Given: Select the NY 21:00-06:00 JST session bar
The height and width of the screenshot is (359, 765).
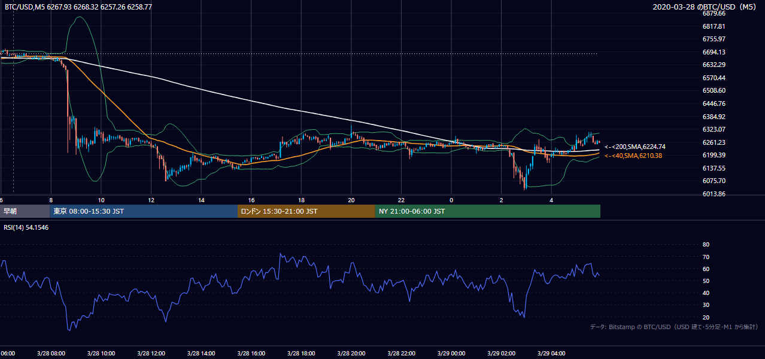Looking at the screenshot, I should [488, 211].
